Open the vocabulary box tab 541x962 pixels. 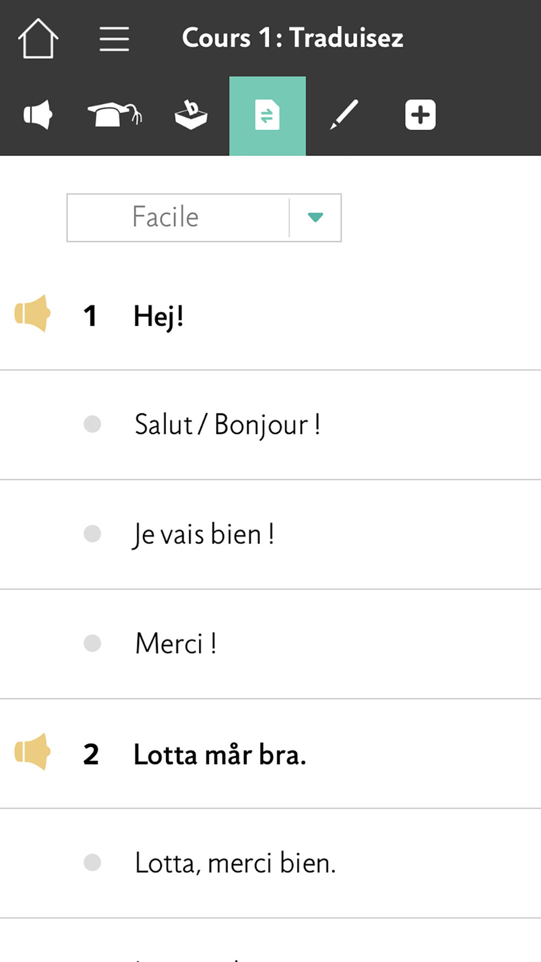click(191, 115)
